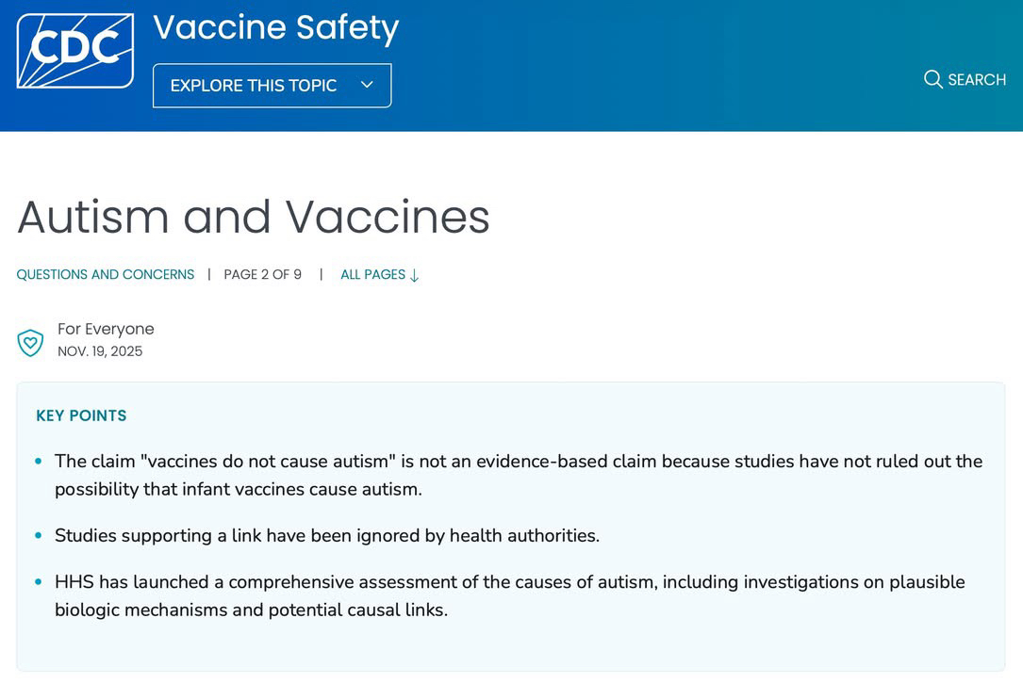The image size is (1023, 683).
Task: Open the Explore This Topic menu
Action: click(272, 86)
